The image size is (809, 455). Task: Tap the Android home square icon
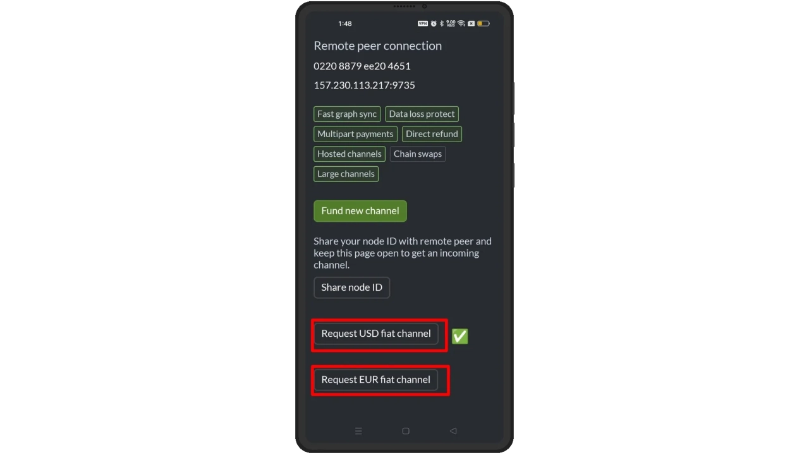coord(406,431)
